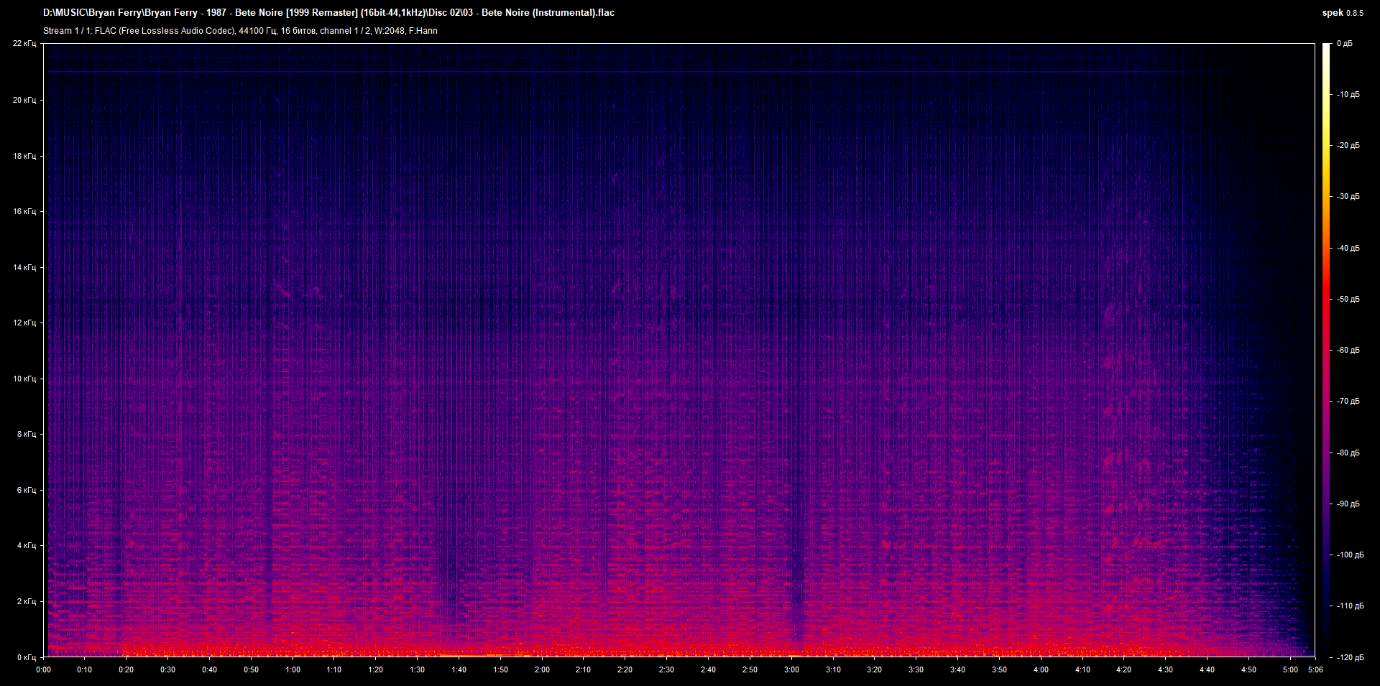This screenshot has width=1380, height=686.
Task: Click the -110 дБ level scale label
Action: pyautogui.click(x=1351, y=606)
